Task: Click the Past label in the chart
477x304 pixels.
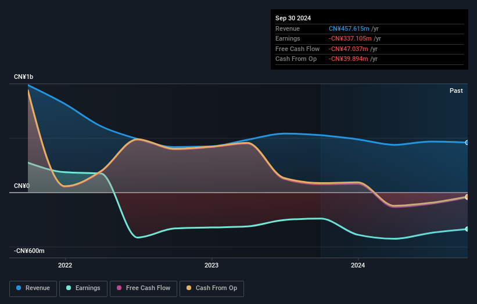Action: [x=456, y=91]
